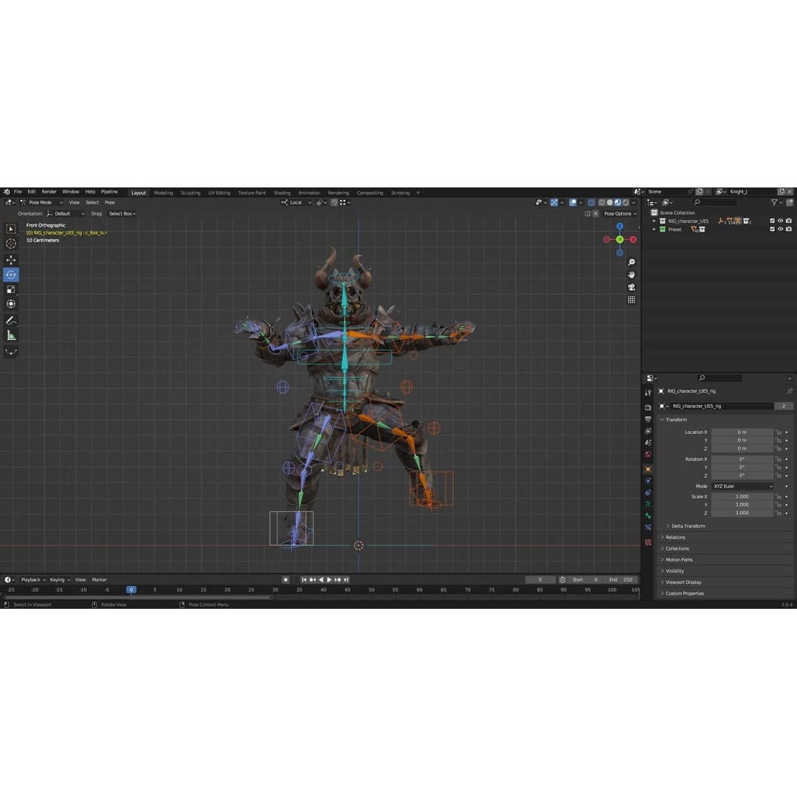Click the X axis on navigation gizmo

point(633,239)
